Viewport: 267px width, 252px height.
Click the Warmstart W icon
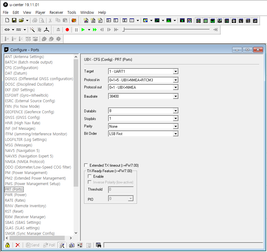pyautogui.click(x=14, y=39)
